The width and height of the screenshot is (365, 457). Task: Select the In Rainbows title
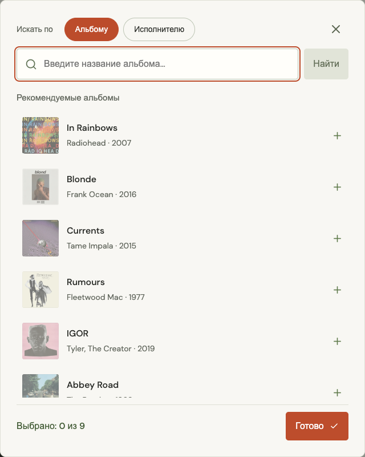tap(92, 128)
